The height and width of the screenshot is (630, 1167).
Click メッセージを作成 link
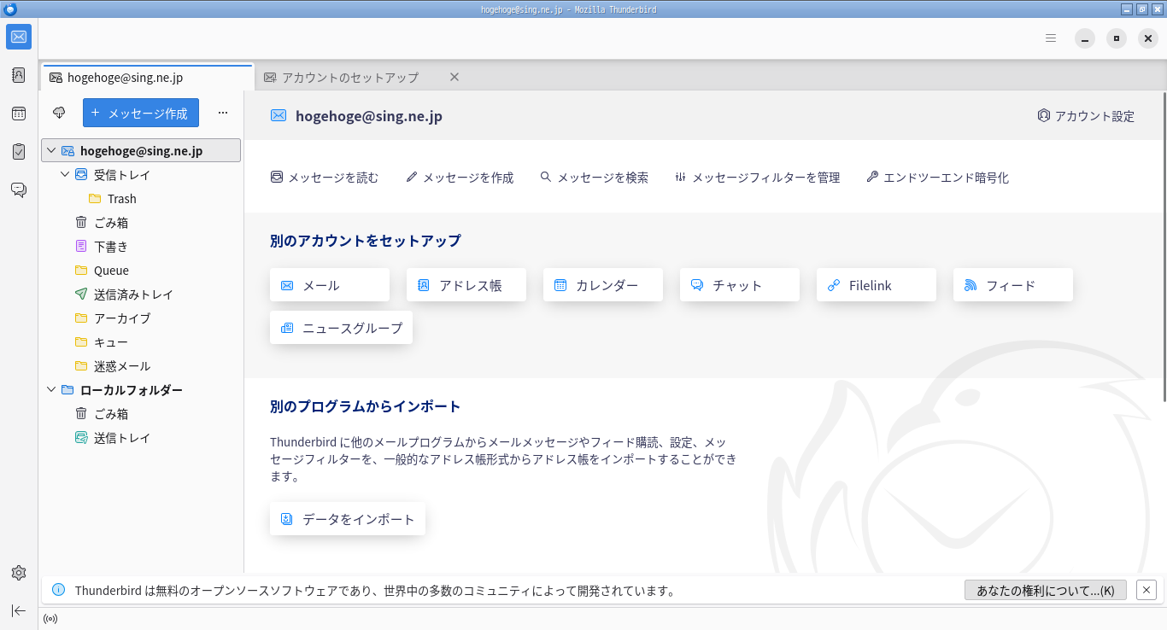coord(460,178)
